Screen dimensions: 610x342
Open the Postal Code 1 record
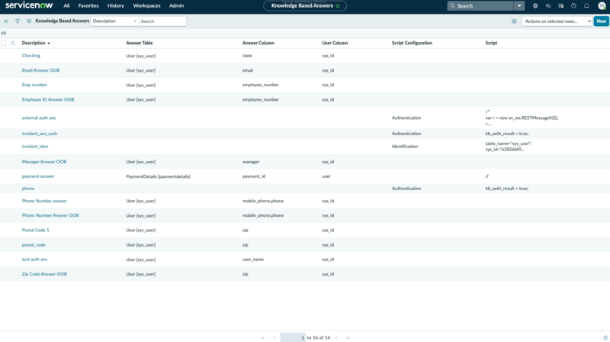pyautogui.click(x=35, y=231)
